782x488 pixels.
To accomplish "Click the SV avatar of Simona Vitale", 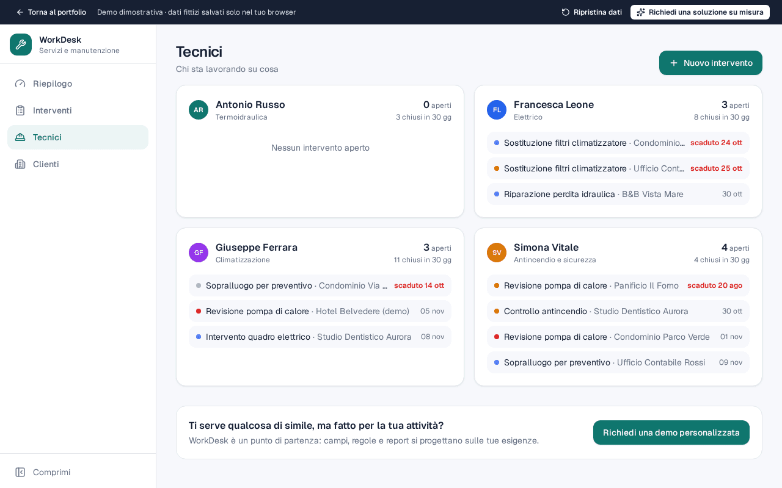I will 497,253.
